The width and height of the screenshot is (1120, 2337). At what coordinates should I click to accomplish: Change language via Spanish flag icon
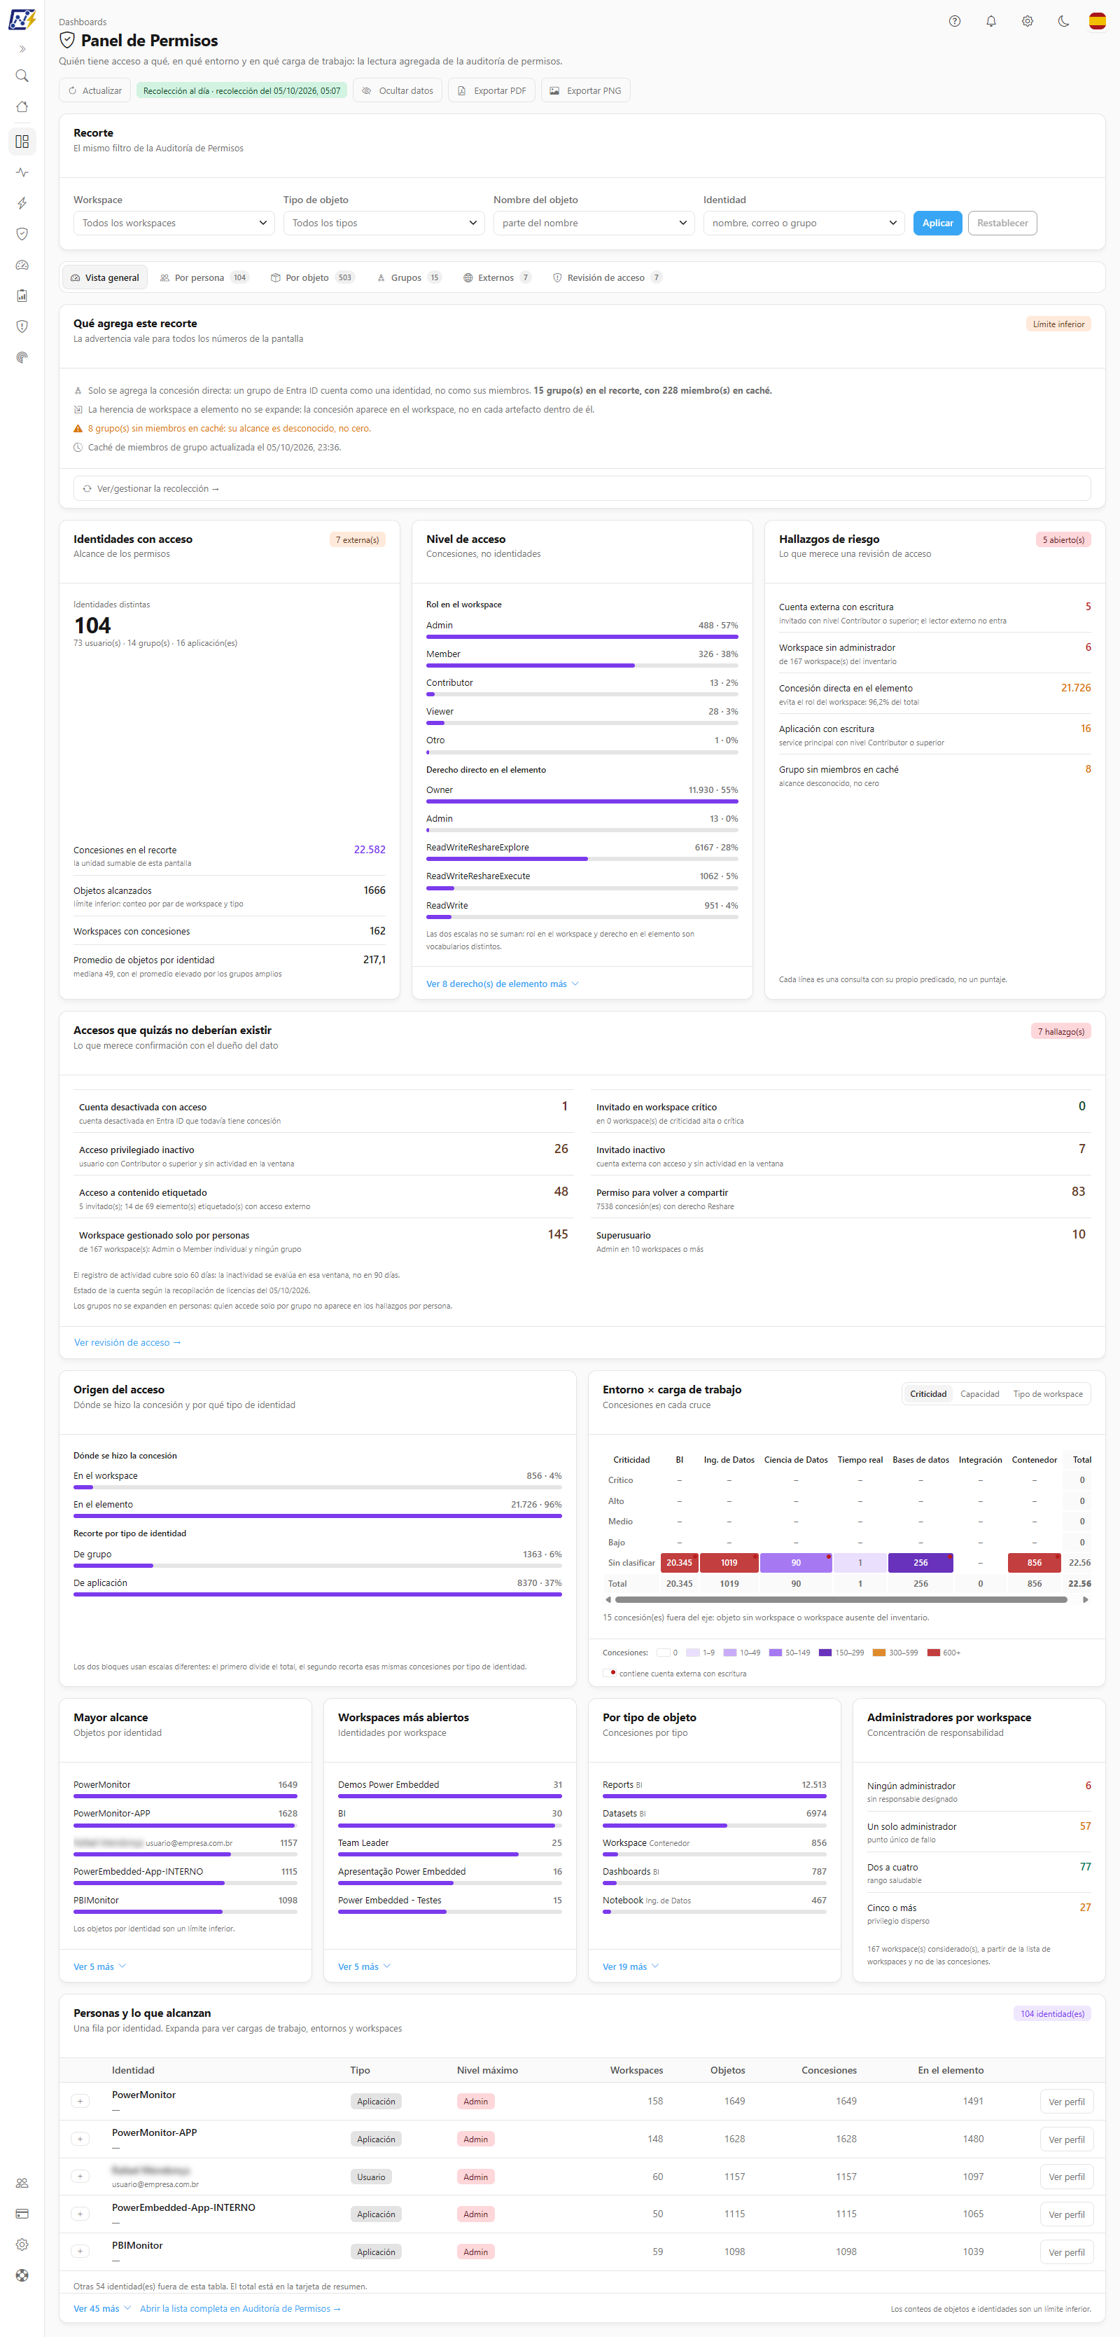[x=1096, y=21]
